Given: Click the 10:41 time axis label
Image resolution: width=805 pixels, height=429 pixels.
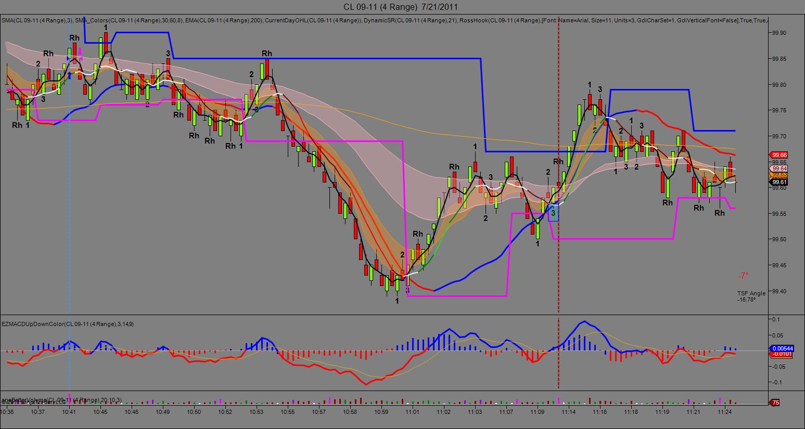Looking at the screenshot, I should tap(69, 412).
